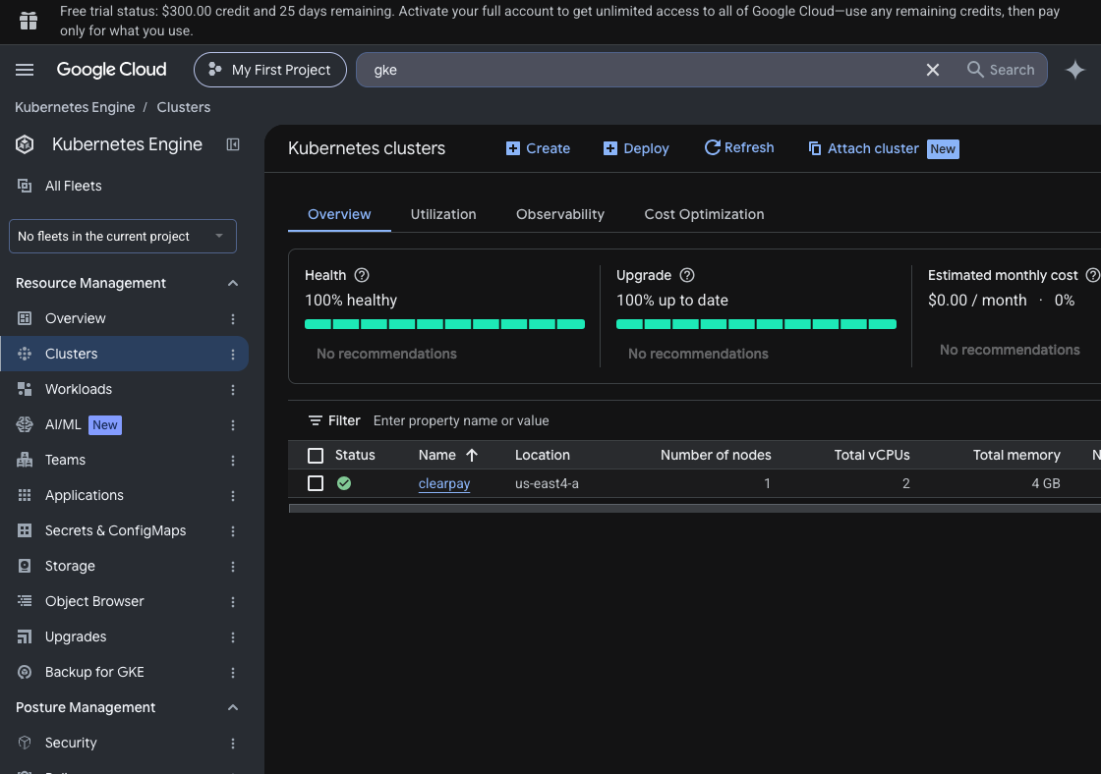Open the hamburger navigation menu
Screen dimensions: 1101x774
25,70
